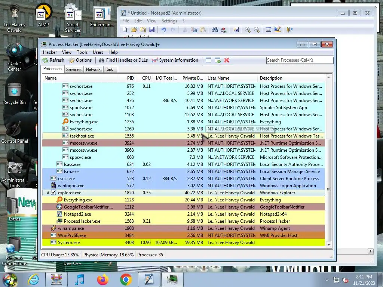
Task: Open the File menu in Notepad2
Action: 126,21
